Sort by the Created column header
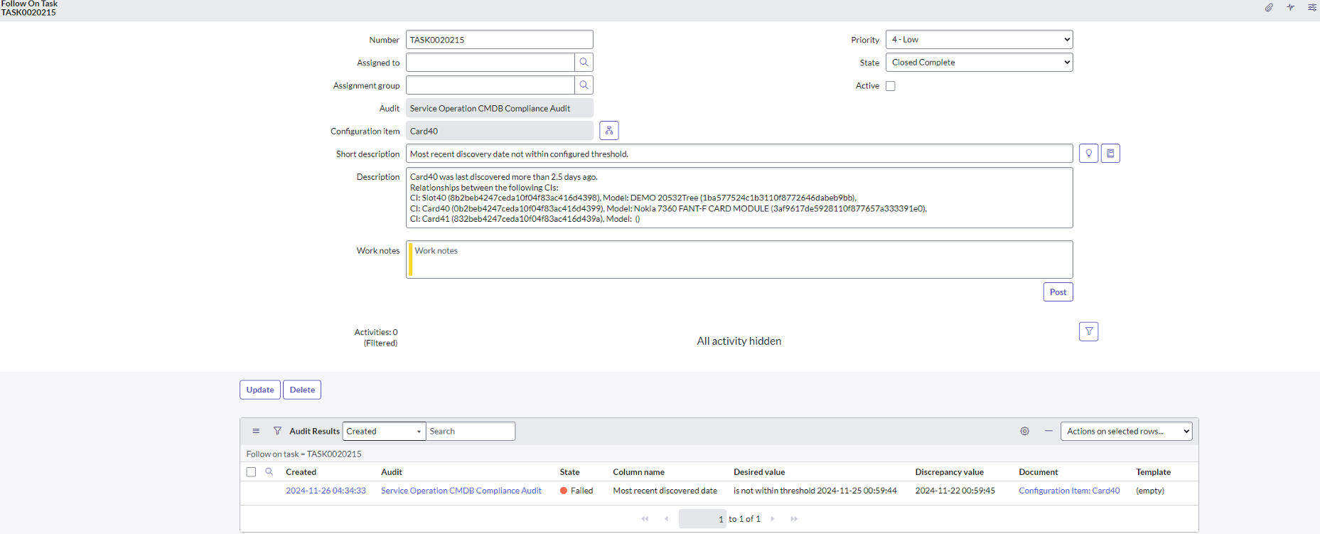This screenshot has width=1320, height=534. click(301, 472)
